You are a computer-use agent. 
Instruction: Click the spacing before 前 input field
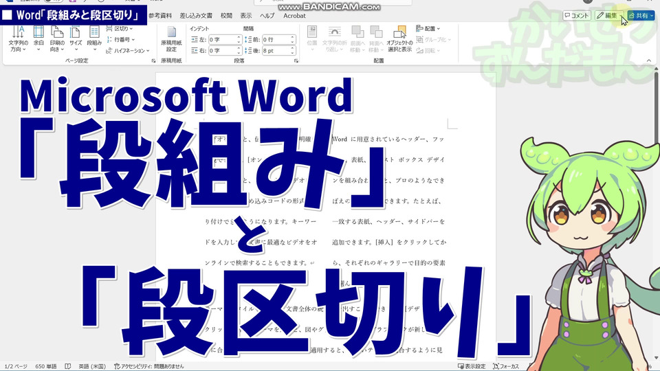point(275,40)
